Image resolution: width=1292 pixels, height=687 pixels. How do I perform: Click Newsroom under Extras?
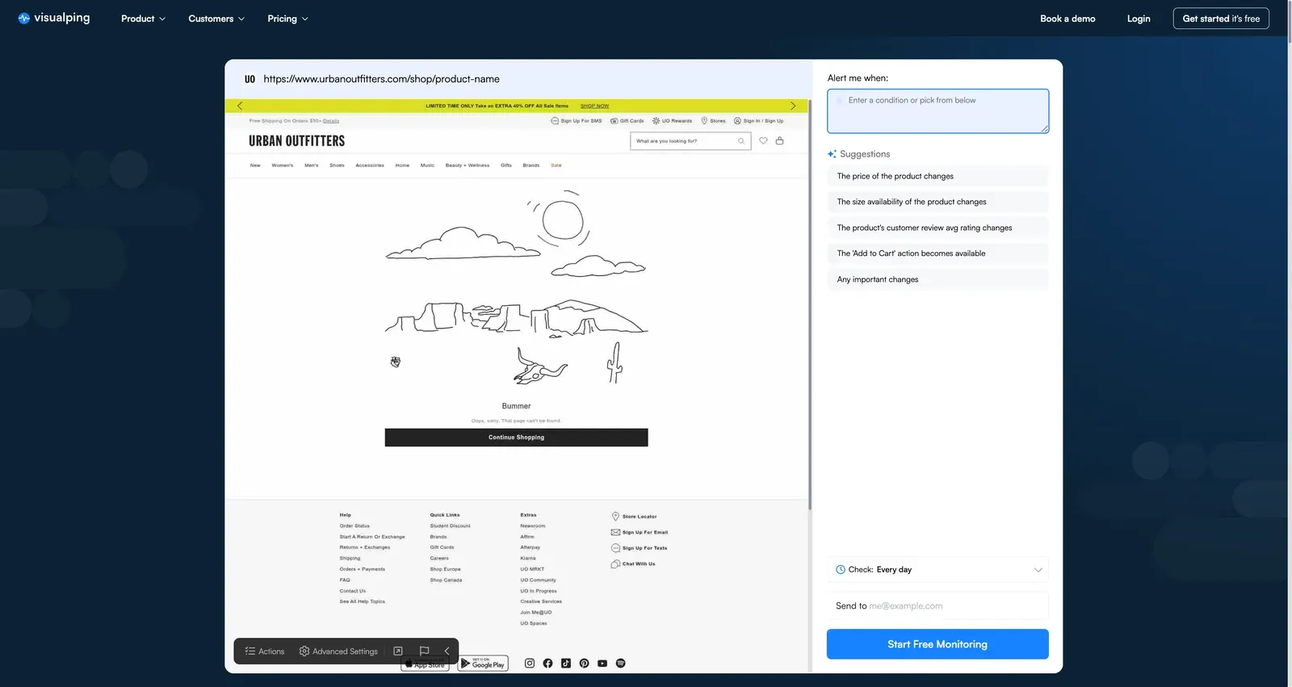[533, 526]
